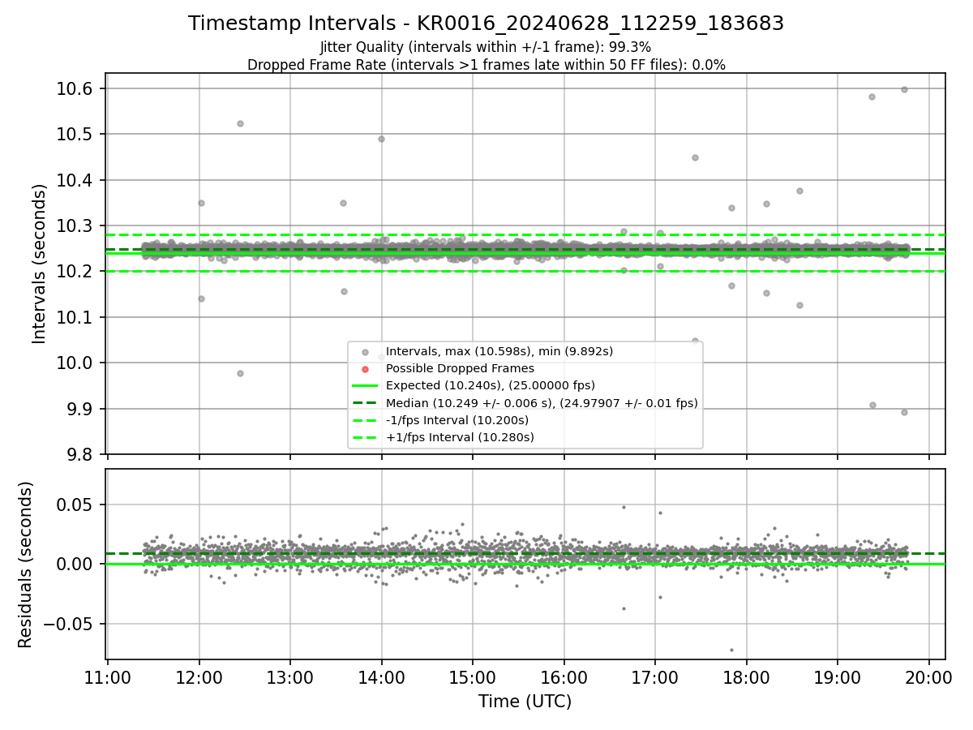This screenshot has width=973, height=730.
Task: Click the outlier point near 10.49 s at 14:00
Action: click(x=381, y=139)
